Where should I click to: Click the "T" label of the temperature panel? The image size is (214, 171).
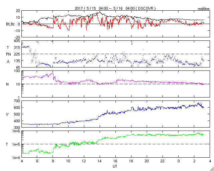pyautogui.click(x=7, y=144)
